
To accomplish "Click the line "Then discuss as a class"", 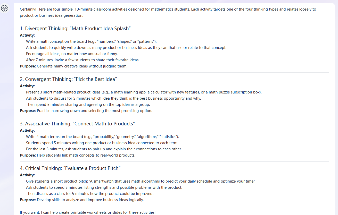I will [x=89, y=194].
